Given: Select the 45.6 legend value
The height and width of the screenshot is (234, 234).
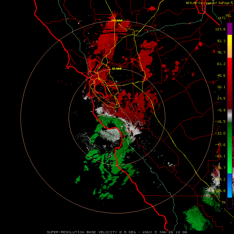Looking at the screenshot, I should pos(221,75).
